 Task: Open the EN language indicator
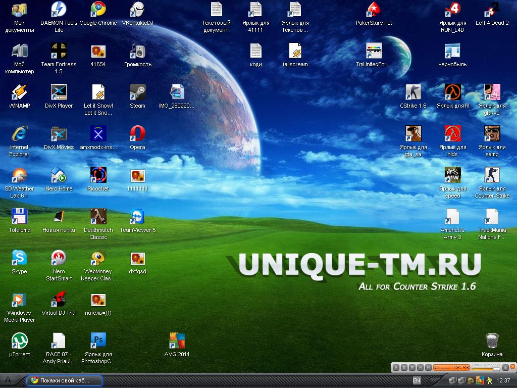point(417,380)
